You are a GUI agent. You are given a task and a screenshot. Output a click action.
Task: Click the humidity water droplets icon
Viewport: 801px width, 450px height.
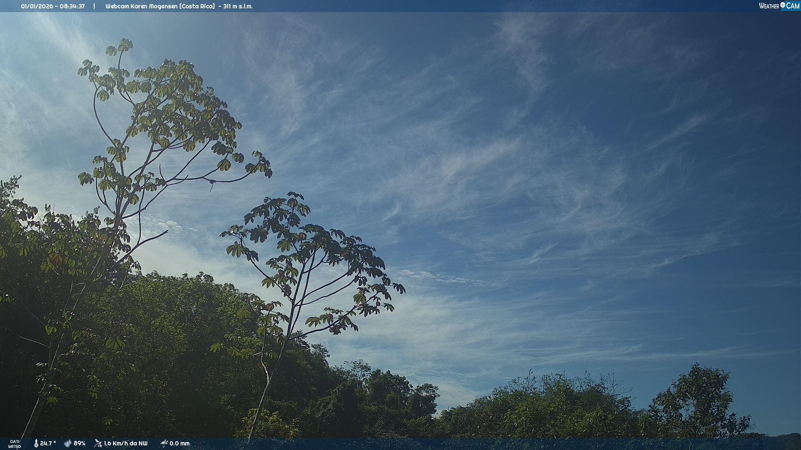68,443
